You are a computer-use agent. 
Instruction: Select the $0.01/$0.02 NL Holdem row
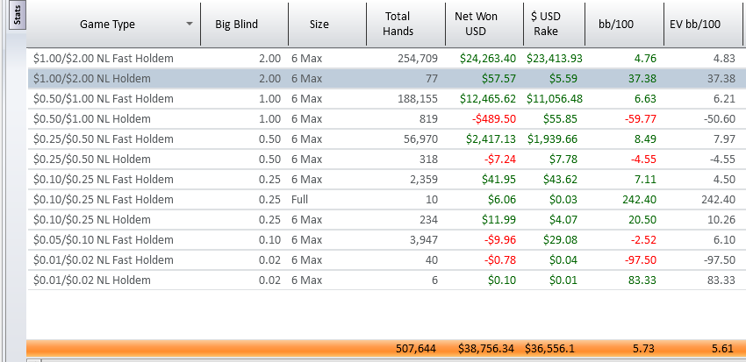[x=385, y=280]
